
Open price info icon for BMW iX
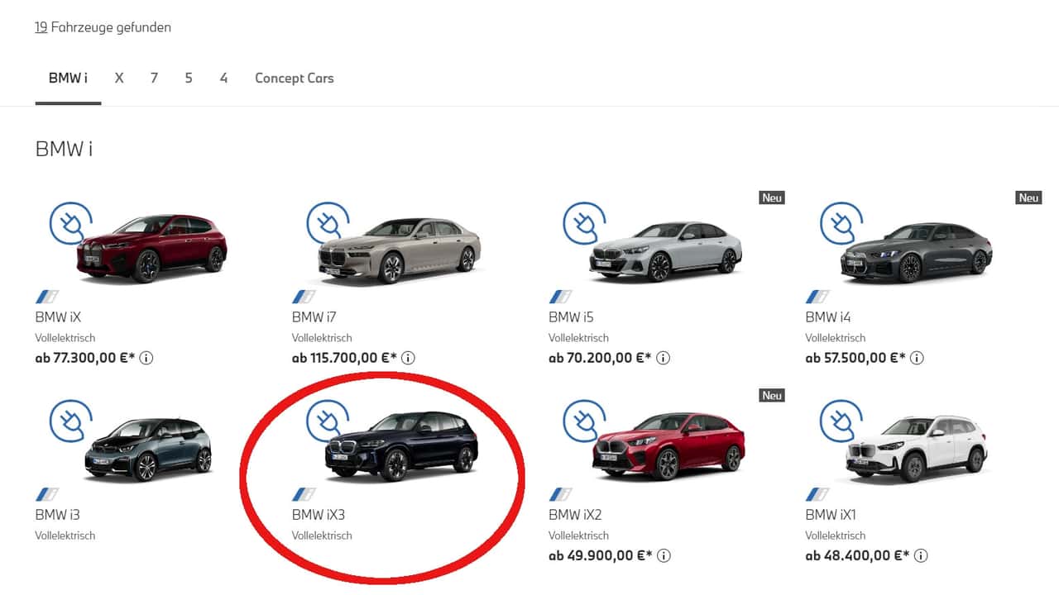[147, 358]
